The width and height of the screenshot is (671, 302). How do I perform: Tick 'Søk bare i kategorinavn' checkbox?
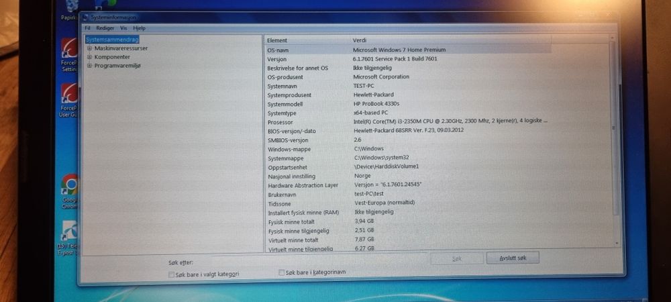pyautogui.click(x=281, y=272)
